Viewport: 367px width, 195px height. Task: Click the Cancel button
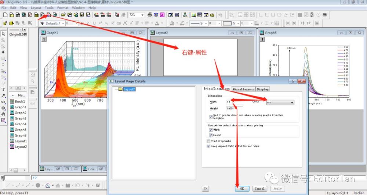259,188
